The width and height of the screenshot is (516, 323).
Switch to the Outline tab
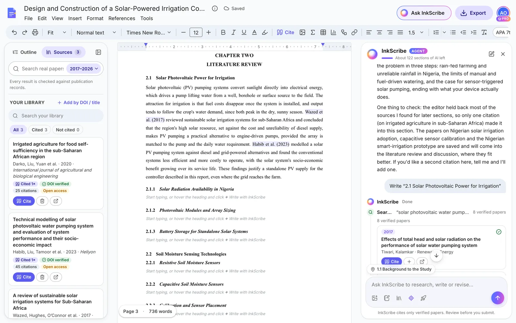point(25,52)
